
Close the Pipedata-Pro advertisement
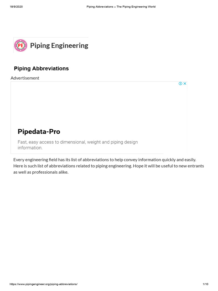coord(185,84)
